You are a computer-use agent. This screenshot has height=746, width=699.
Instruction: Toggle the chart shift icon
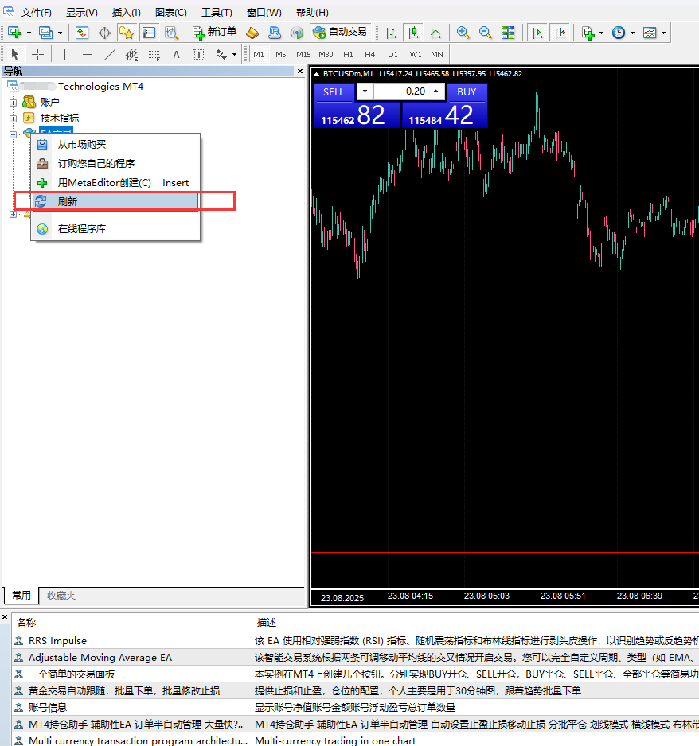(560, 33)
